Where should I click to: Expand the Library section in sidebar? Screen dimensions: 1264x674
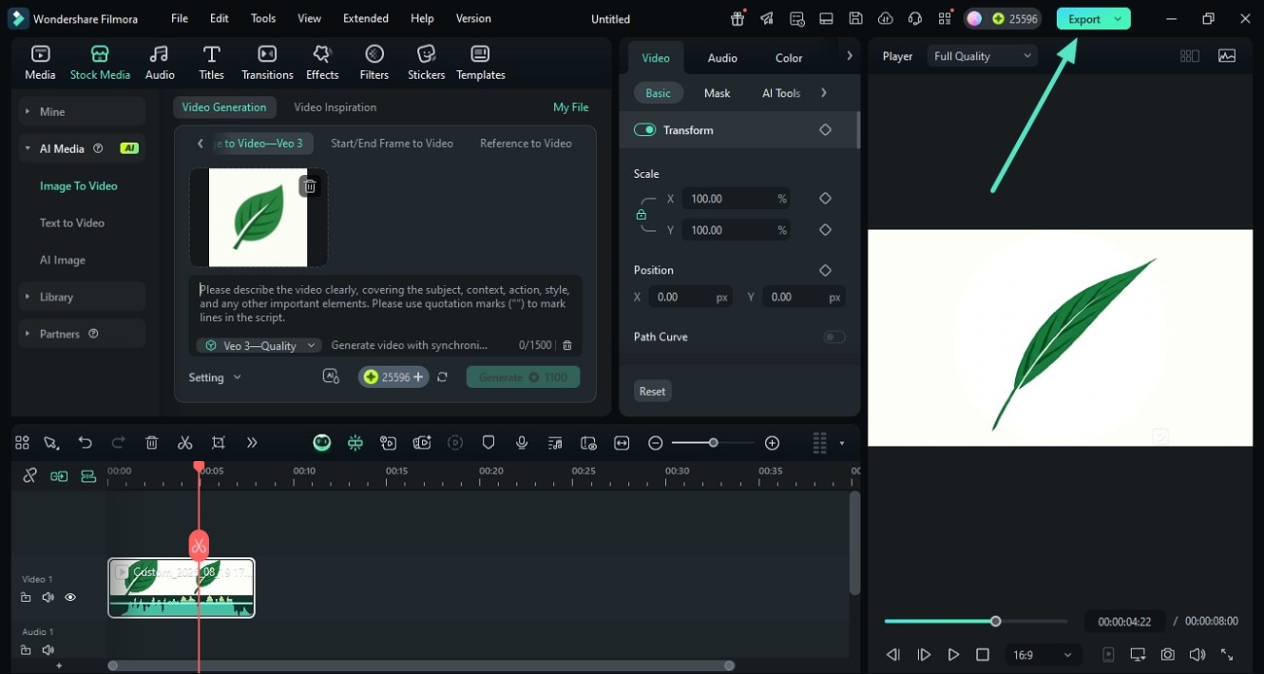pos(82,297)
